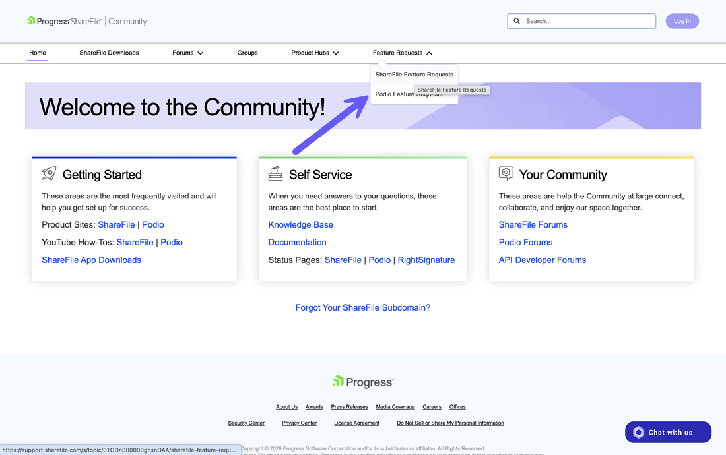Open the ShareFile Forums link

coord(533,224)
